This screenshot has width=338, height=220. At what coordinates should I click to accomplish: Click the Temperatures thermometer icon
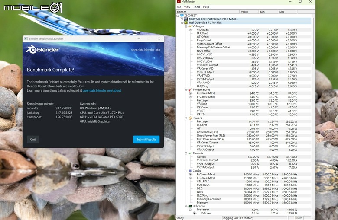(190, 89)
